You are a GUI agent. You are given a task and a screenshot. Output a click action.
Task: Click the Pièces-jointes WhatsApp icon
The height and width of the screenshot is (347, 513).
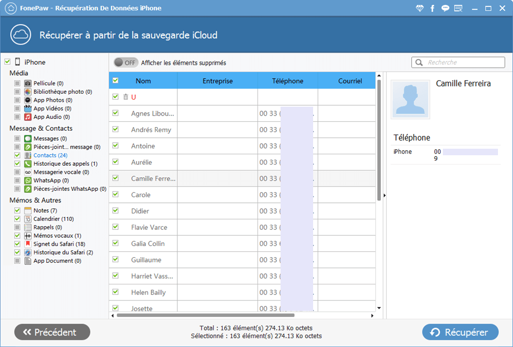coord(28,189)
